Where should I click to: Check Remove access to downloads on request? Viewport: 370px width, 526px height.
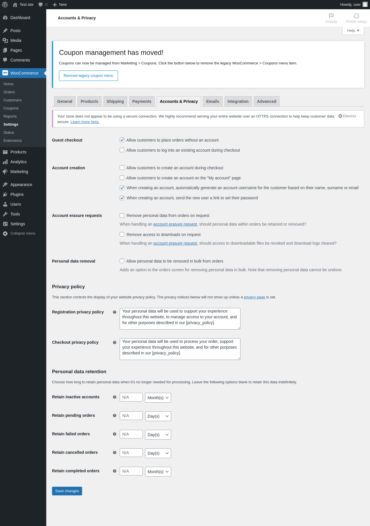click(x=122, y=234)
